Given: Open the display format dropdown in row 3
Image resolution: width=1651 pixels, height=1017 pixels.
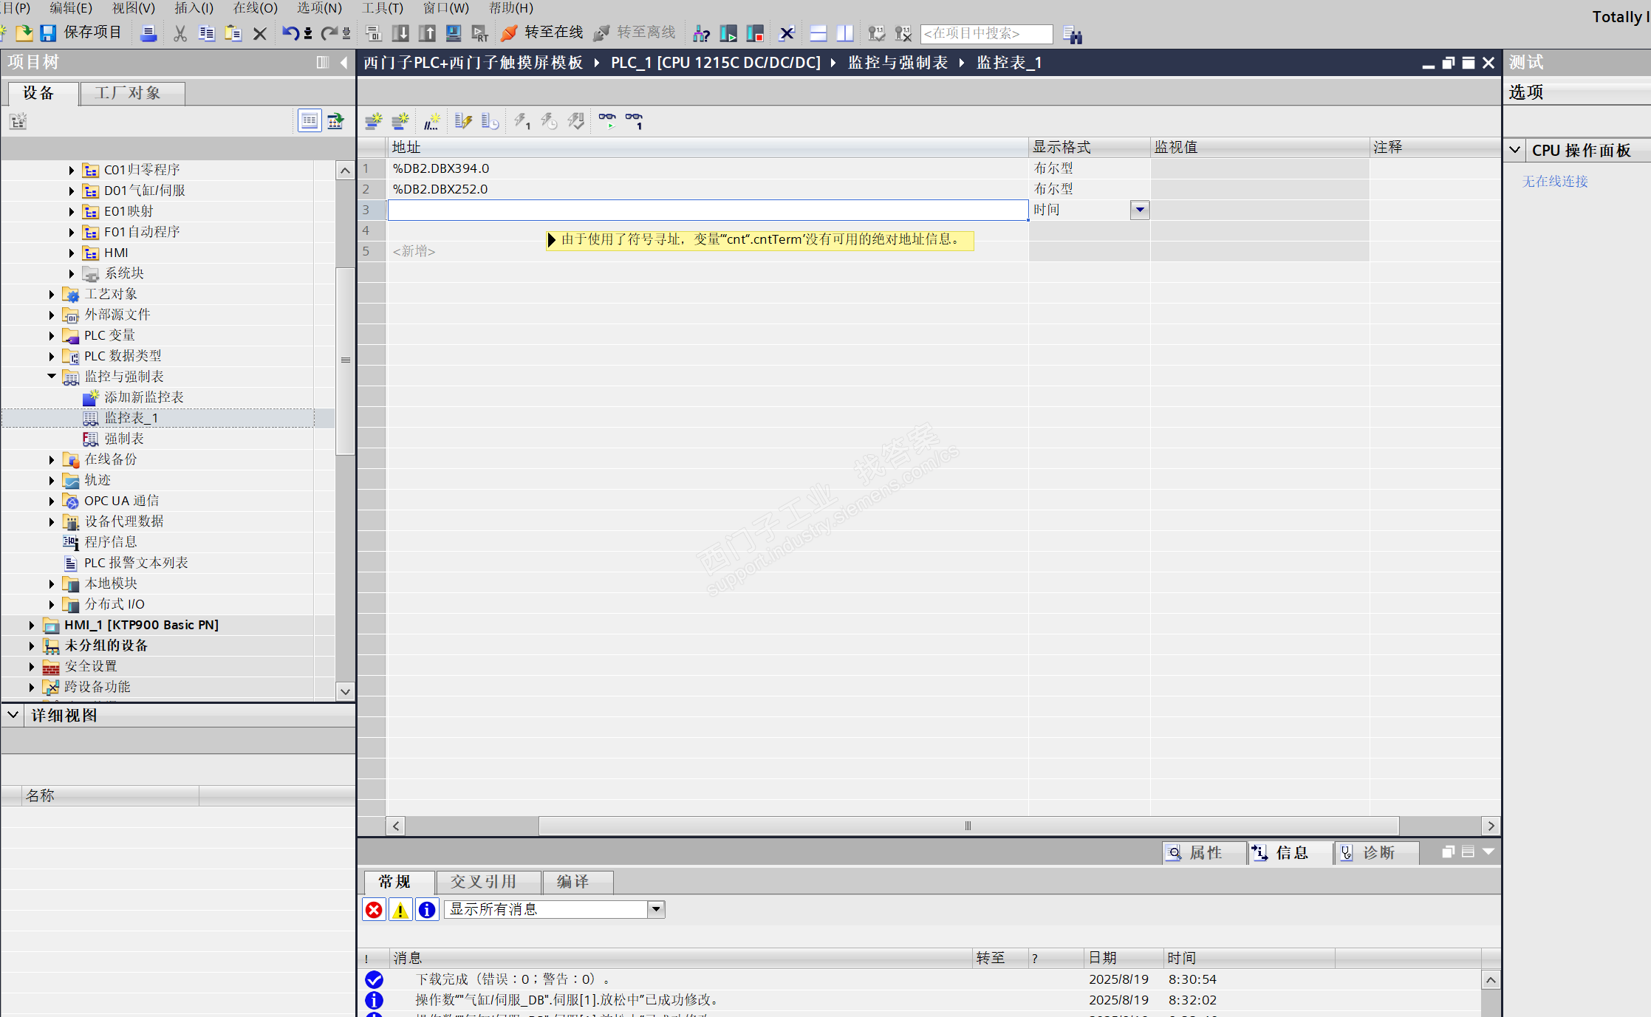Looking at the screenshot, I should click(x=1140, y=210).
